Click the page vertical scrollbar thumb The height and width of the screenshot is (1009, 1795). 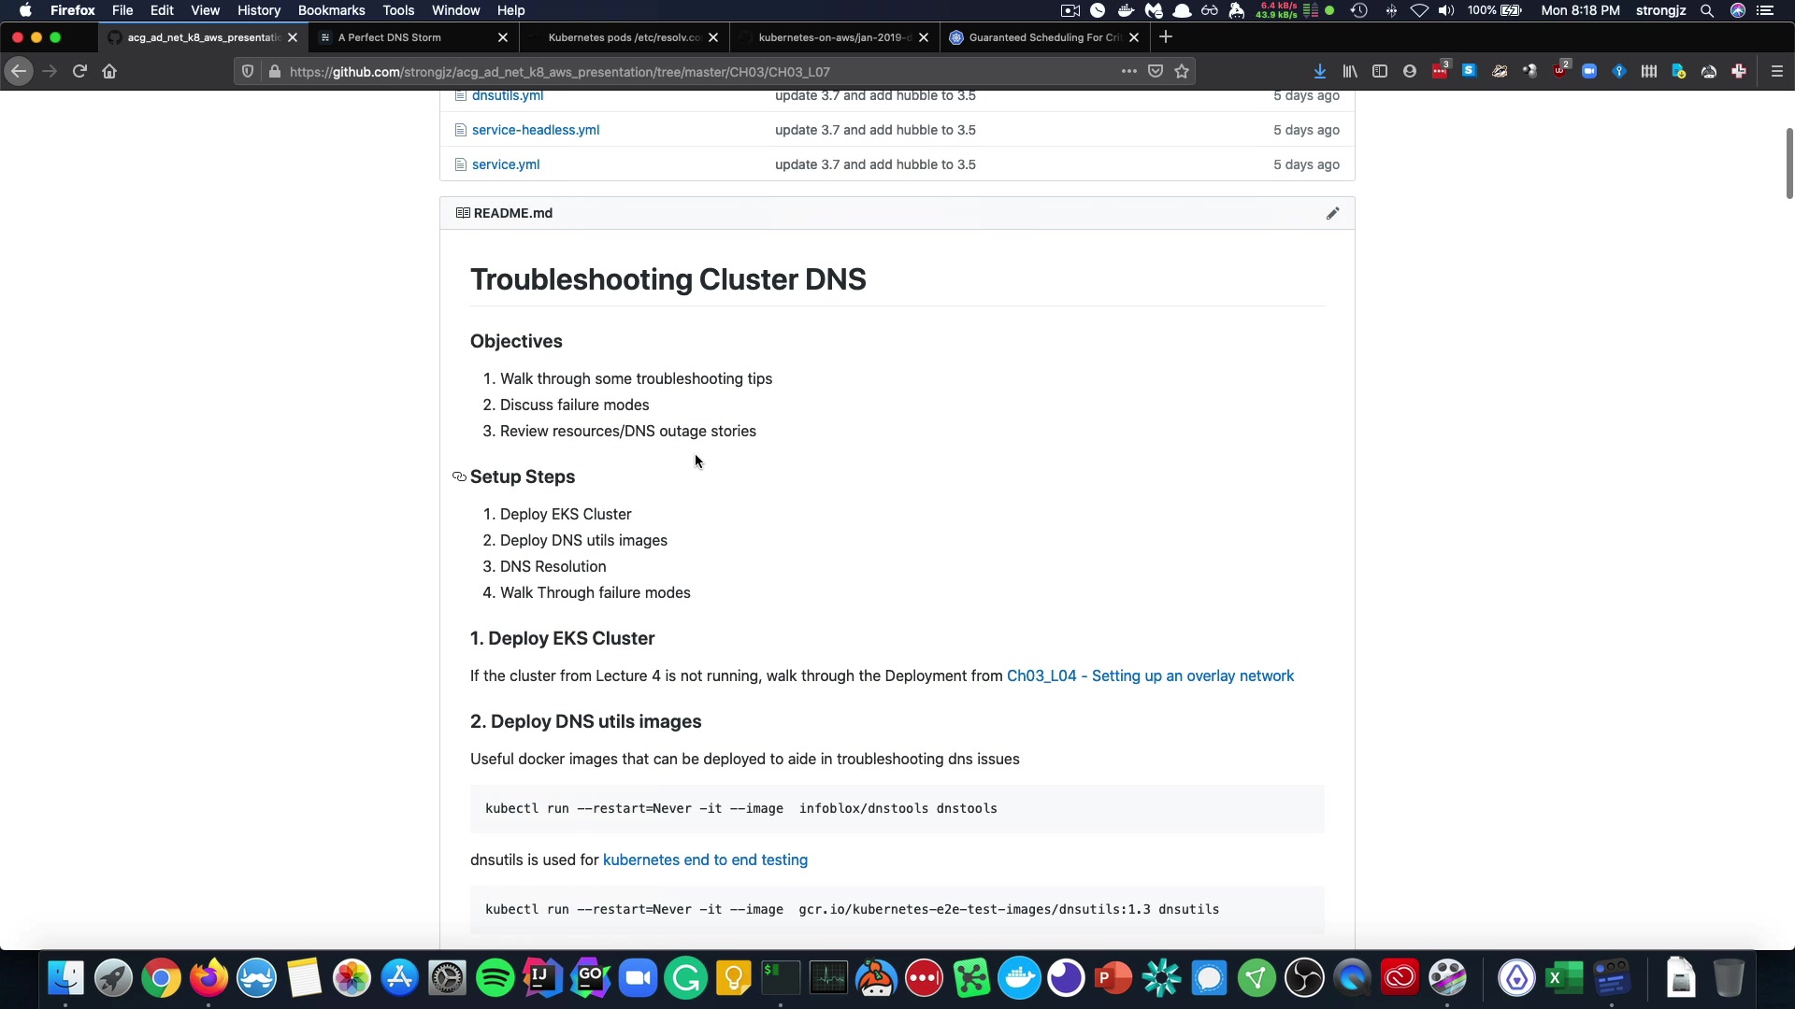[1788, 163]
